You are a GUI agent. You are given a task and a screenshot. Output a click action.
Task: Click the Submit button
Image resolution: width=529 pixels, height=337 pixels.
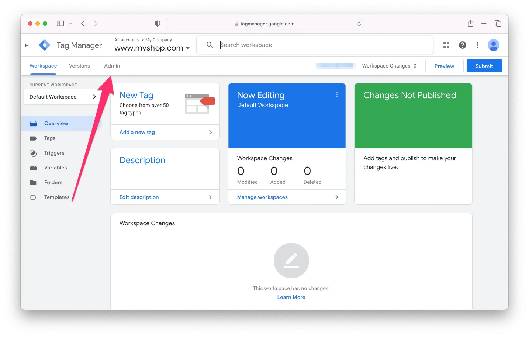pyautogui.click(x=484, y=66)
